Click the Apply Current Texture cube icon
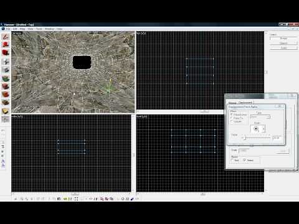 point(6,86)
